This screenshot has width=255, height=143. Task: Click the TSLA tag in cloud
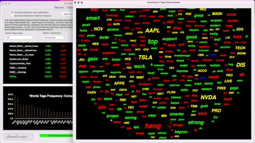point(145,57)
